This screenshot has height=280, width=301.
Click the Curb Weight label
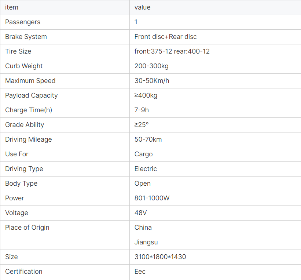(24, 66)
